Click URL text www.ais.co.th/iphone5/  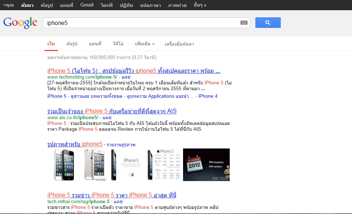(x=73, y=118)
